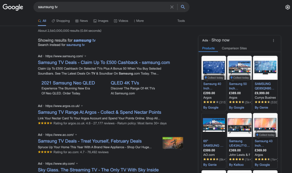Open the 65" SAMSUNG £599 product title
Image resolution: width=292 pixels, height=173 pixels.
[213, 143]
